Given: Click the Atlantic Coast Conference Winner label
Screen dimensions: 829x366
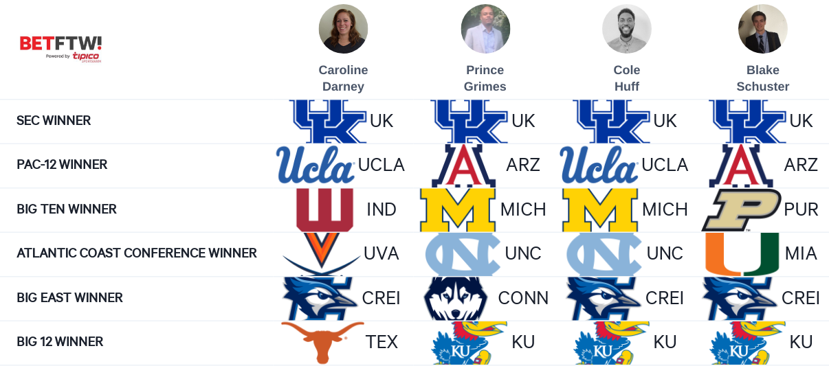Looking at the screenshot, I should tap(137, 253).
